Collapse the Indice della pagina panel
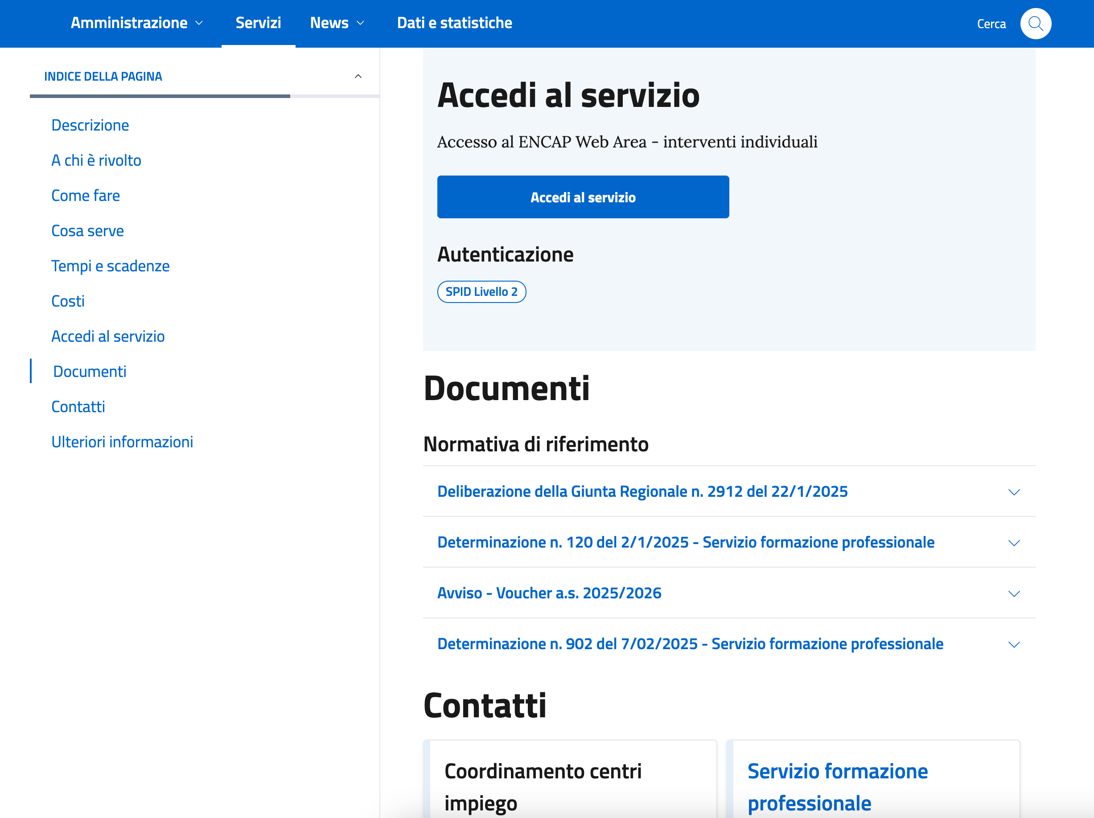Screen dimensions: 1094x818 (358, 76)
